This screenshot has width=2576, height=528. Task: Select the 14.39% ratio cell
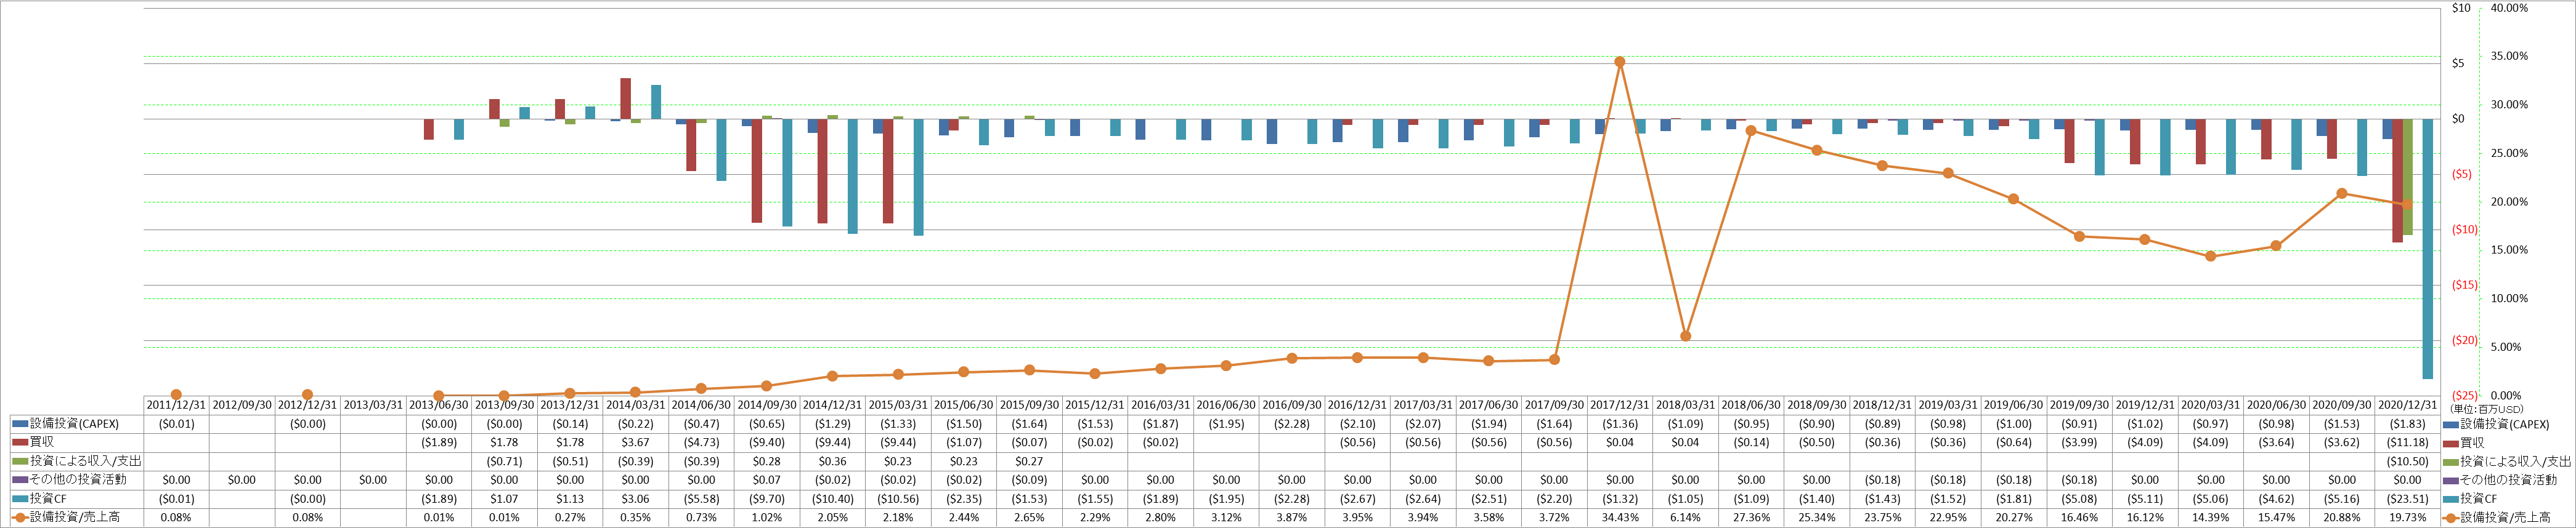tap(2210, 517)
